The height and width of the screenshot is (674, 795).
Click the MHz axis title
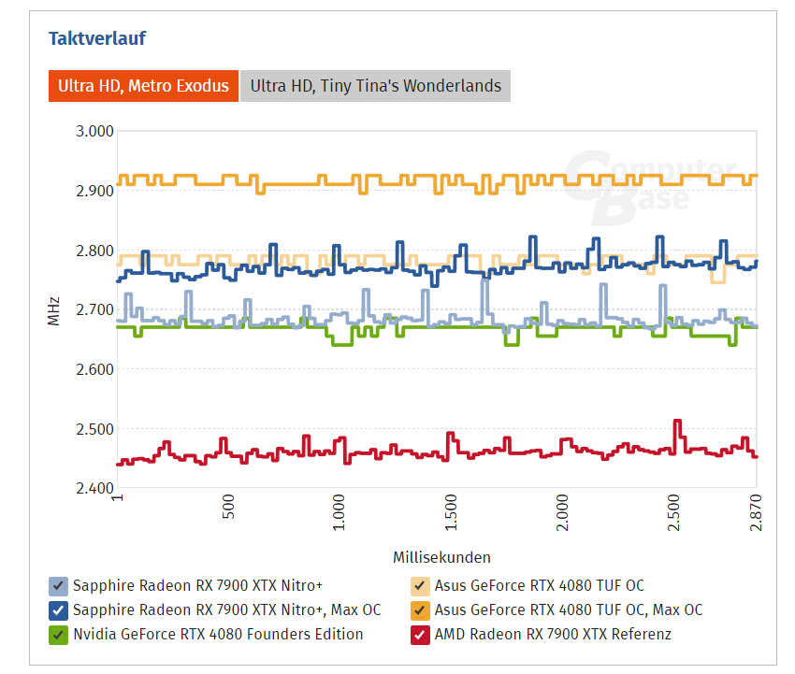click(54, 310)
